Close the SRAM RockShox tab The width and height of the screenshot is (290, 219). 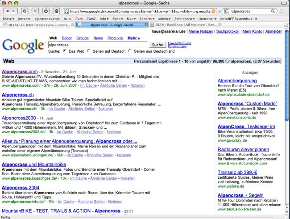click(x=220, y=25)
